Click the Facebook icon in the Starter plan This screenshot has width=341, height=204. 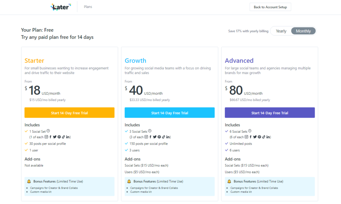[x=51, y=137]
